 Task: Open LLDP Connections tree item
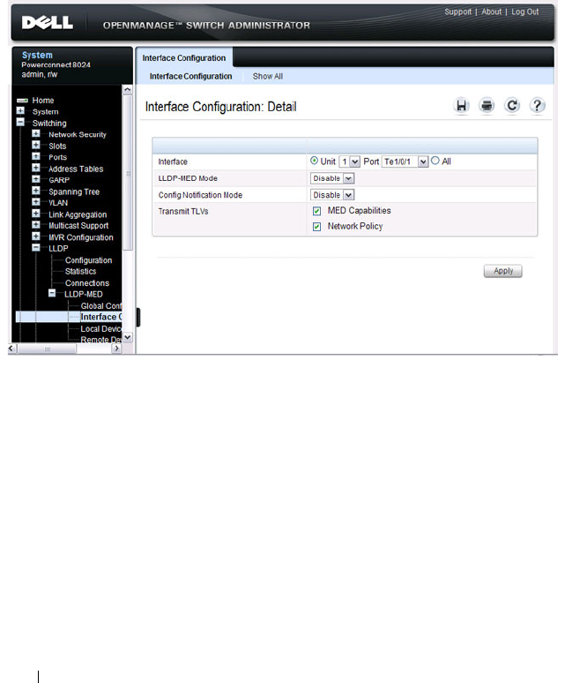coord(87,283)
